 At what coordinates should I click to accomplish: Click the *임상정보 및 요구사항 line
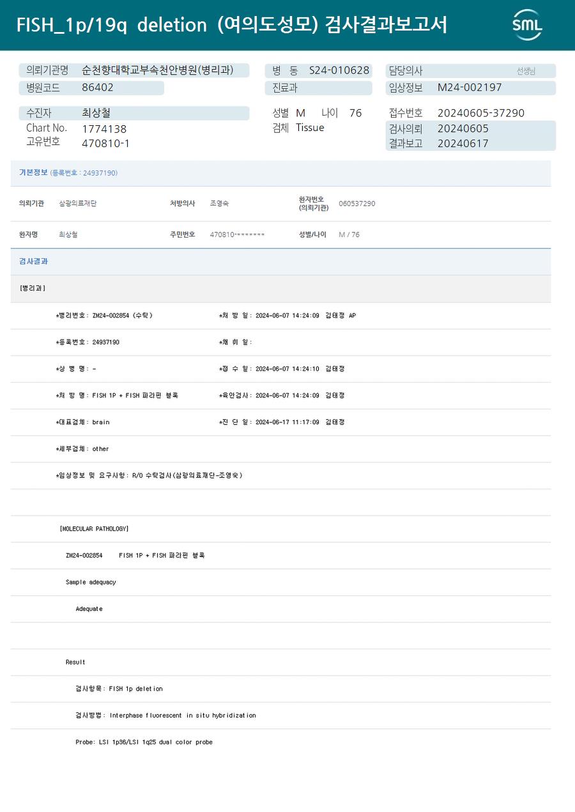pyautogui.click(x=149, y=475)
